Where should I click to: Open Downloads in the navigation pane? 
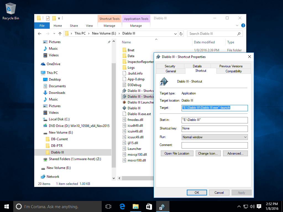click(57, 93)
